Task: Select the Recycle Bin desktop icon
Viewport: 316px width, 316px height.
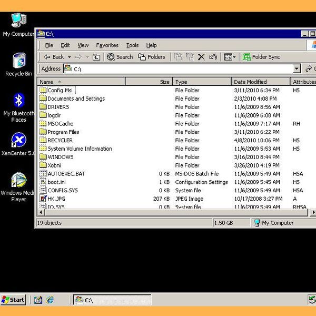Action: pos(19,62)
